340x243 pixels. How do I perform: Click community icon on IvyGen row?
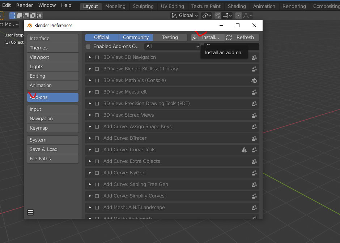(x=254, y=173)
